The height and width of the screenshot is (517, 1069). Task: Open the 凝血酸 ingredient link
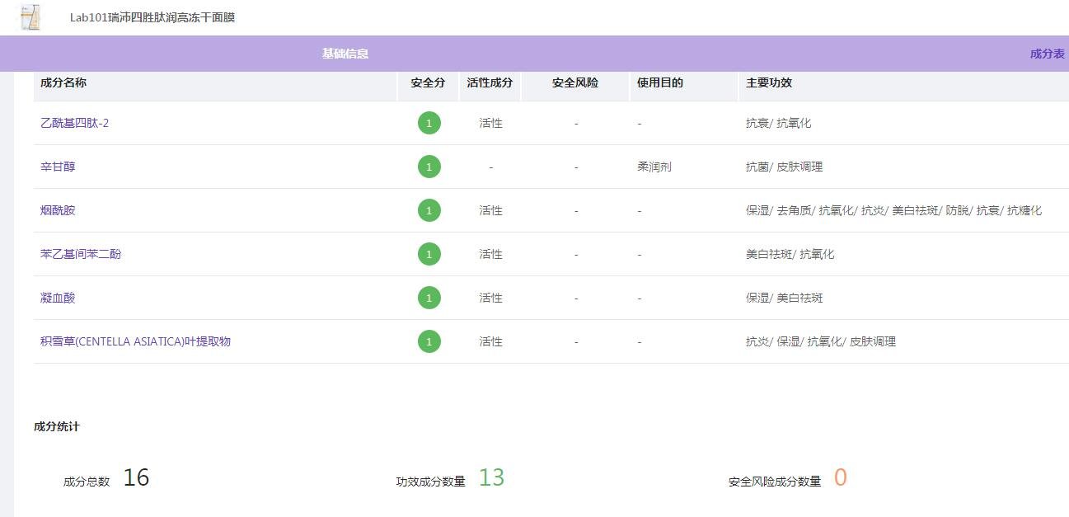(58, 298)
